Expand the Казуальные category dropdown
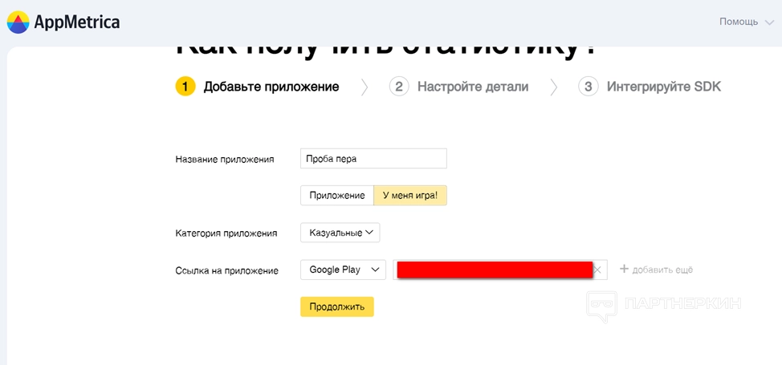Viewport: 782px width, 365px height. [x=340, y=233]
